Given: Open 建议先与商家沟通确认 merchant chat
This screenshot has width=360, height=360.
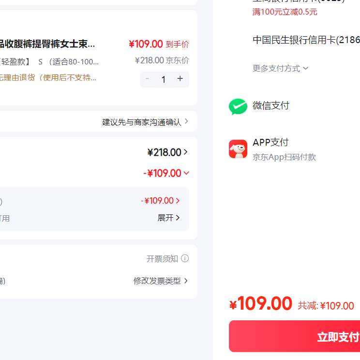Looking at the screenshot, I should click(145, 122).
